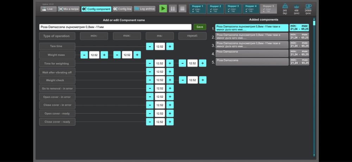Click the pause button

pyautogui.click(x=173, y=8)
